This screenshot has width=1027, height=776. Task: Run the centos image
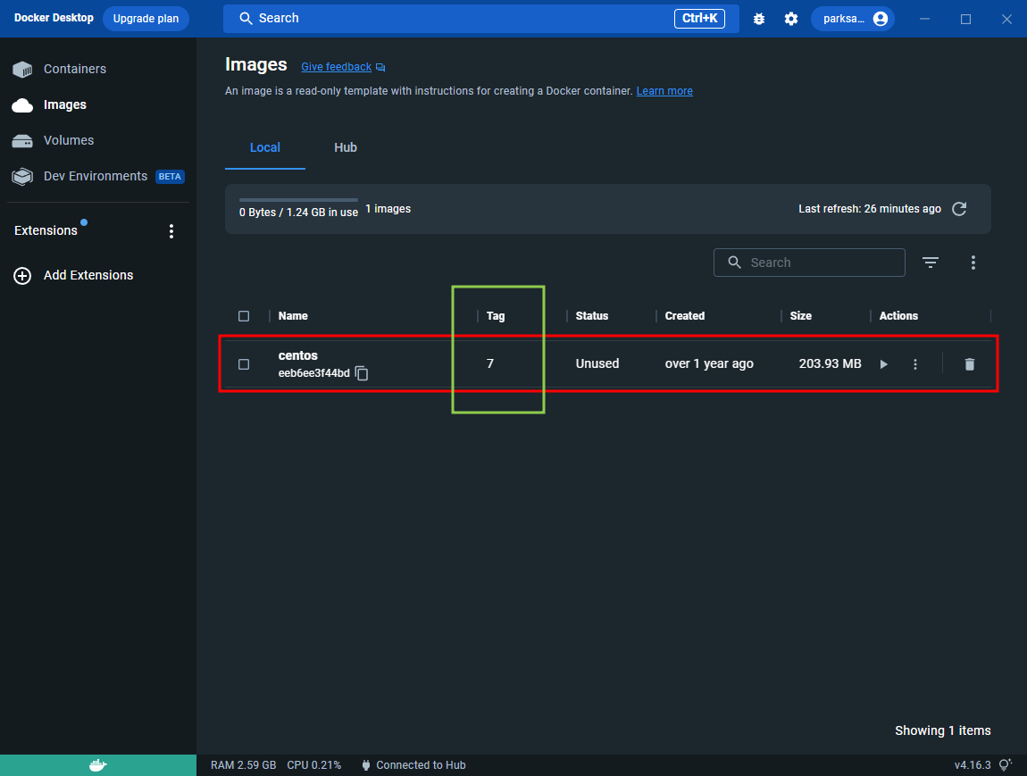pos(883,364)
